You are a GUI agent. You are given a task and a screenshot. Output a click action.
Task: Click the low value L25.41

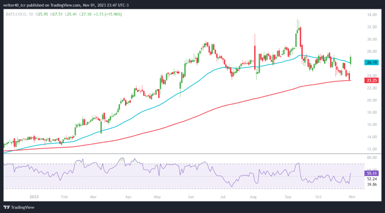click(x=70, y=14)
